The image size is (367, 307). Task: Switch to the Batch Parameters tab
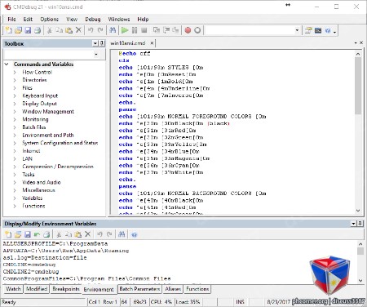(x=139, y=289)
